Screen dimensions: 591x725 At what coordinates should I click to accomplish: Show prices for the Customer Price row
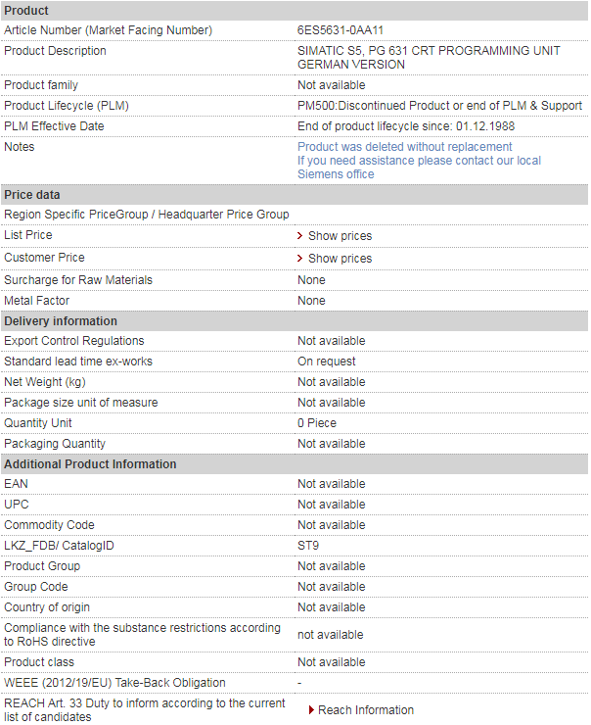(340, 259)
